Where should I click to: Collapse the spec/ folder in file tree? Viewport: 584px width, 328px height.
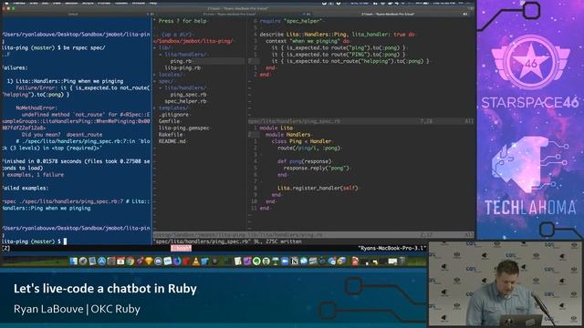tap(164, 81)
